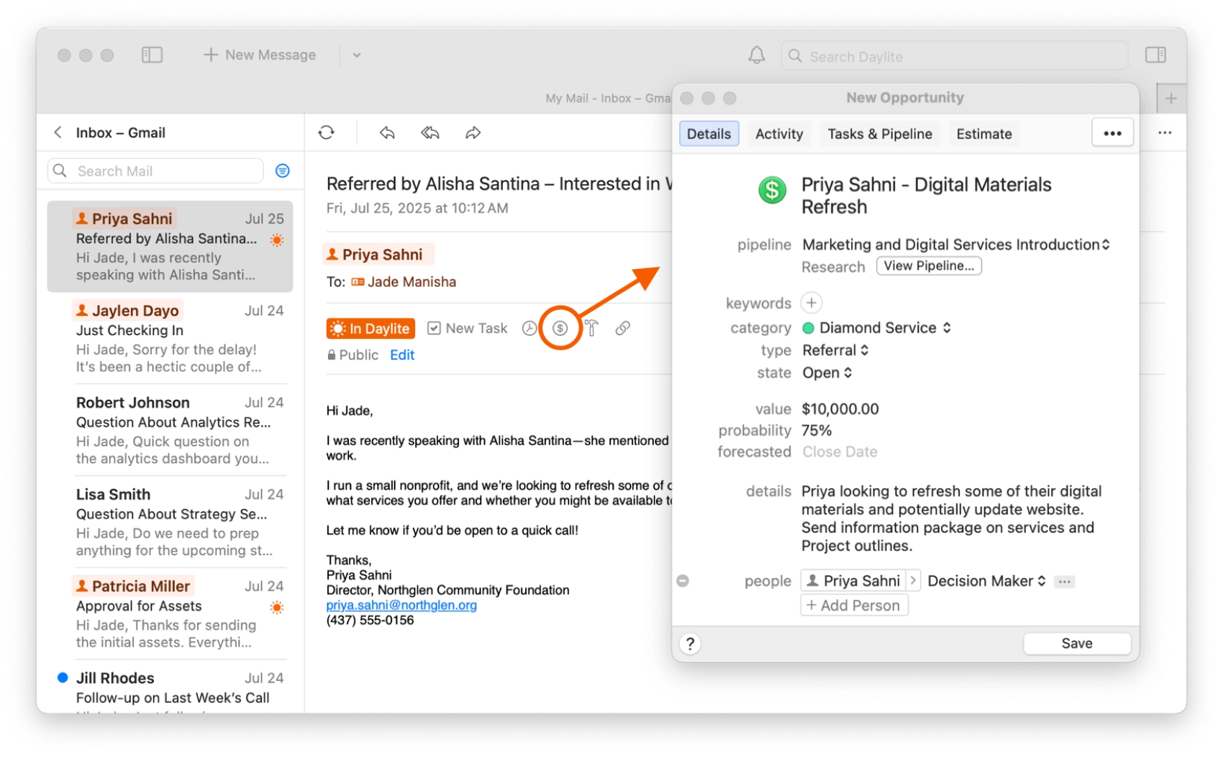This screenshot has height=758, width=1223.
Task: Create a new appointment from email
Action: tap(529, 329)
